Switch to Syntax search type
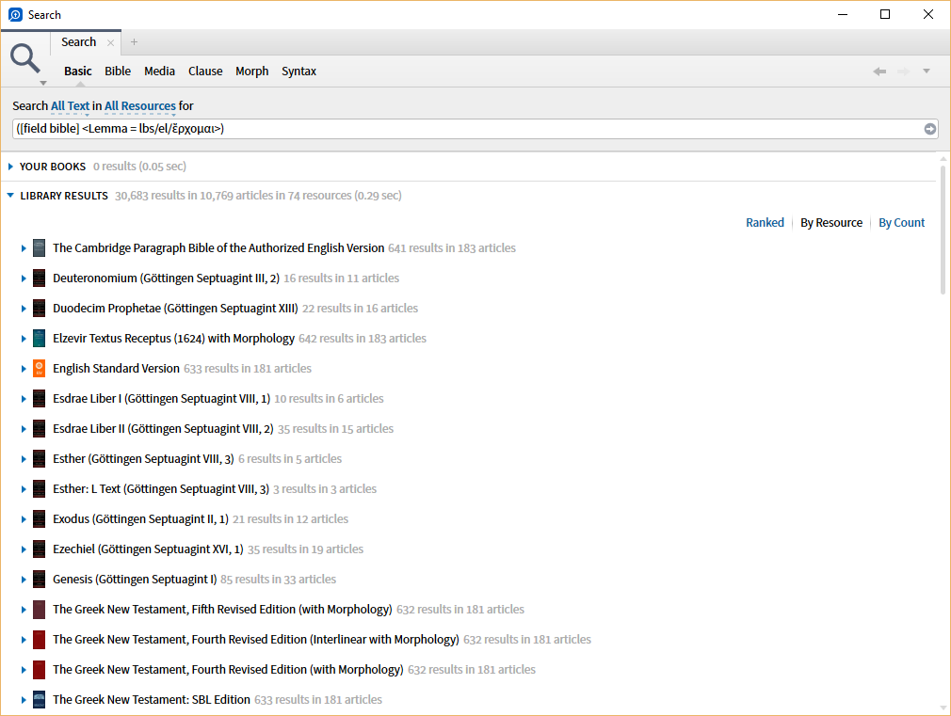The height and width of the screenshot is (716, 951). click(x=298, y=71)
